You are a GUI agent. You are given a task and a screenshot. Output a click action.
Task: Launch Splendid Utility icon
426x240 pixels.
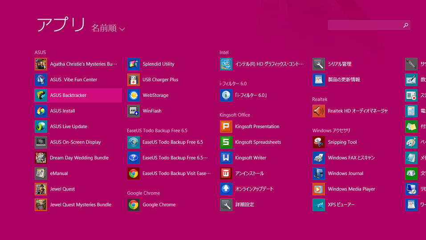tap(134, 64)
